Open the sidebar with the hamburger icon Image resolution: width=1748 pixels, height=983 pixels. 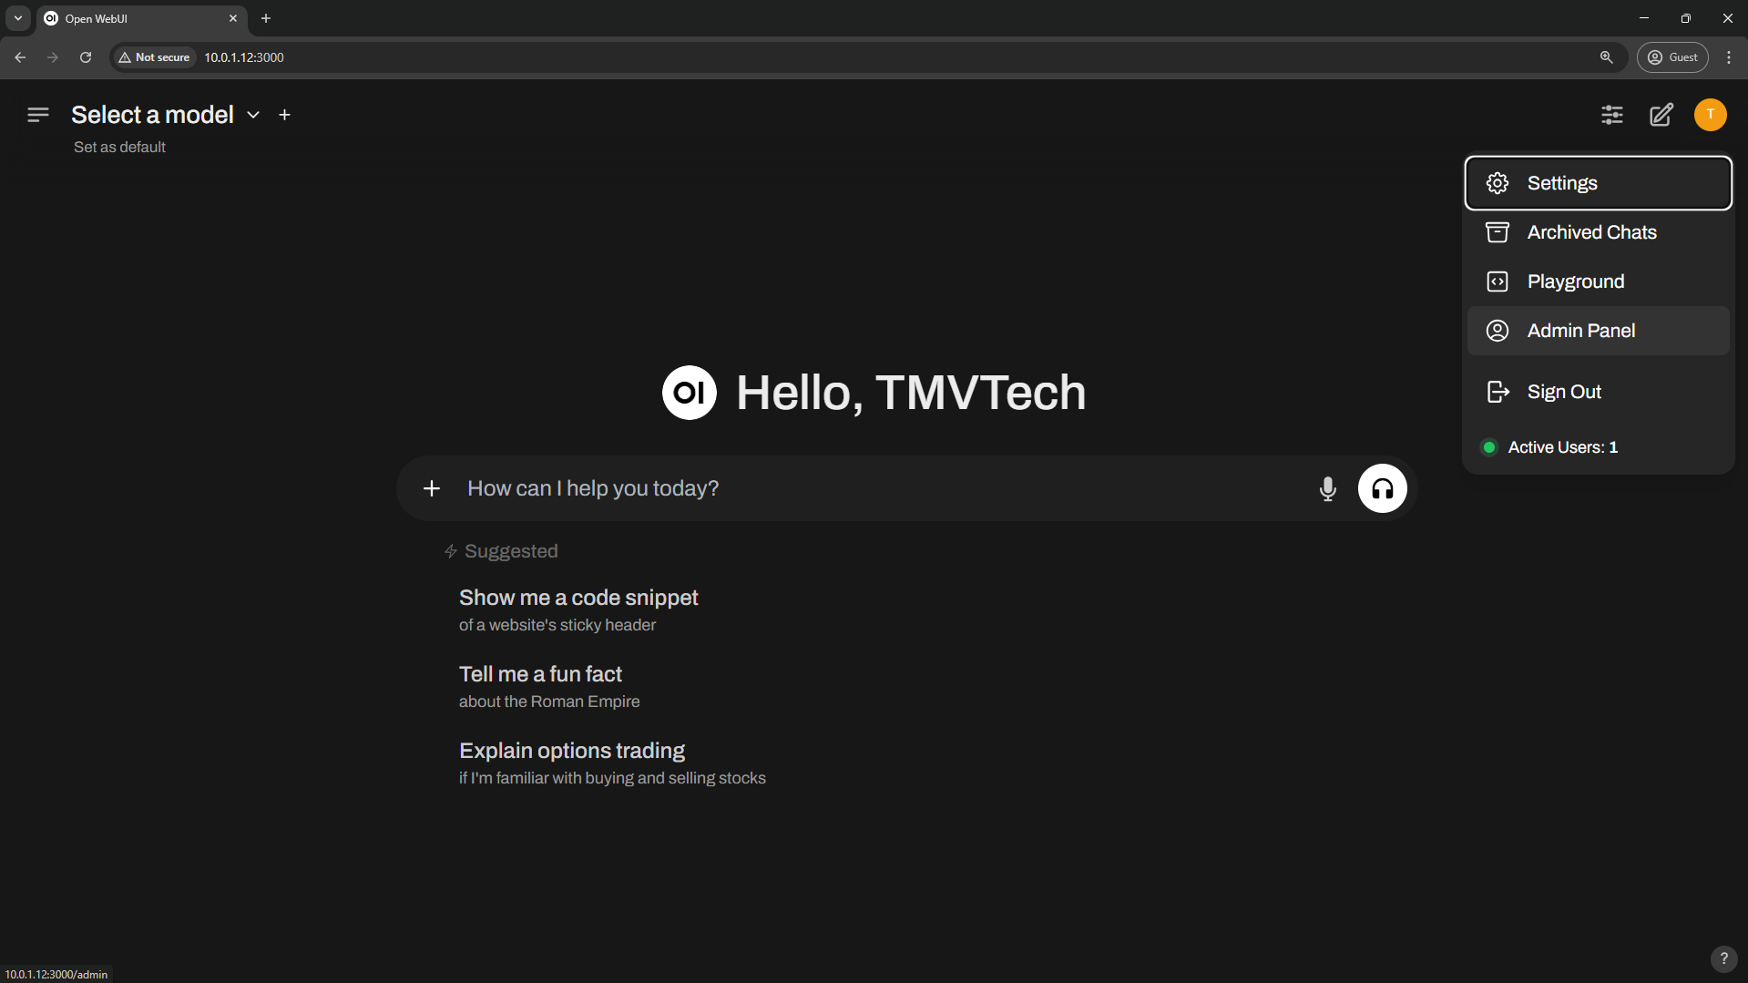pos(37,115)
